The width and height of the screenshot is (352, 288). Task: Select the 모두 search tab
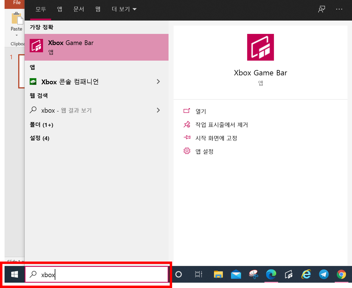(x=41, y=9)
